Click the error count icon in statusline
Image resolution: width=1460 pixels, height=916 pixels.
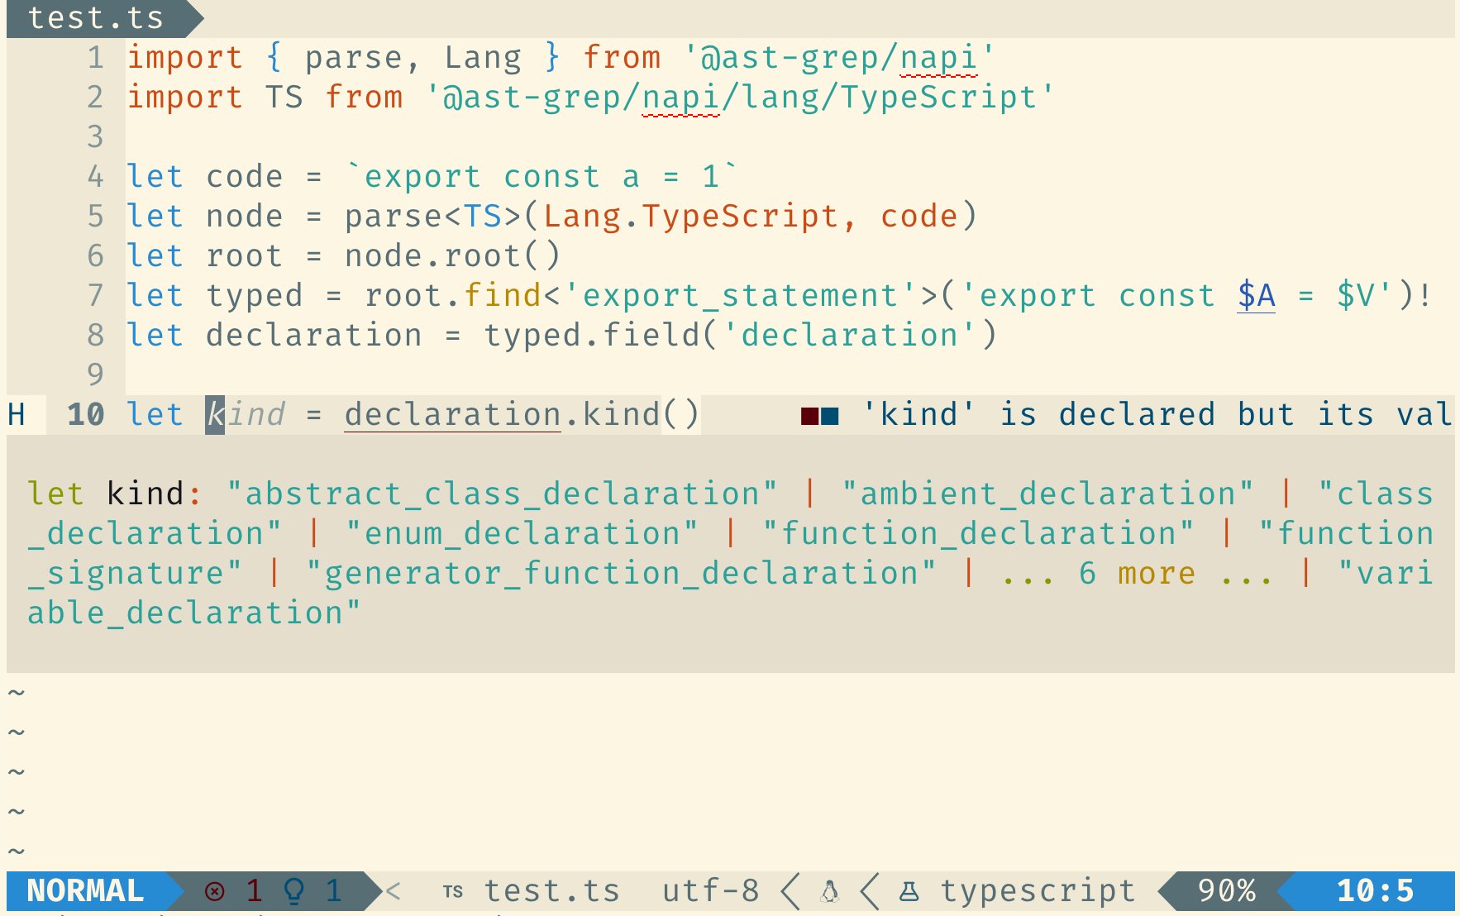click(x=214, y=891)
